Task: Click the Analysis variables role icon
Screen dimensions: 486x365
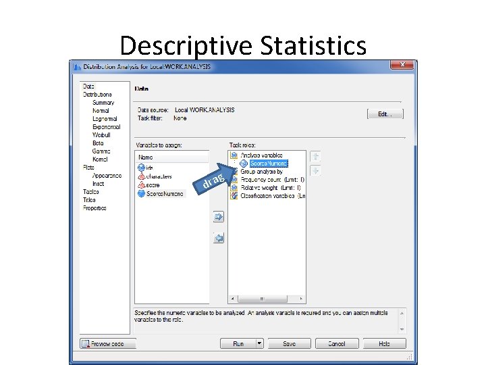Action: pyautogui.click(x=234, y=155)
